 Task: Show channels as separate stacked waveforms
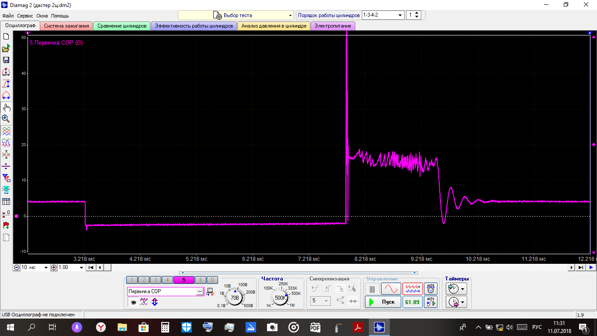click(6, 131)
